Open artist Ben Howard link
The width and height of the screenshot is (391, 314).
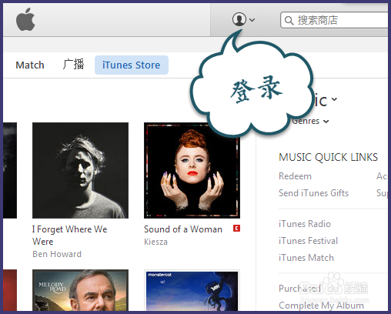coord(57,254)
